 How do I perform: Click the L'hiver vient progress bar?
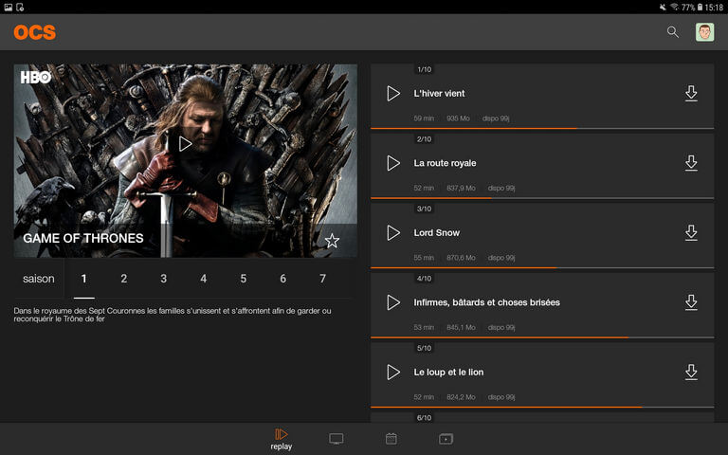click(x=542, y=128)
